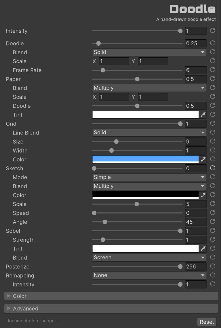This screenshot has height=328, width=221.
Task: Use the Sobel Tint eyedropper
Action: [x=203, y=249]
